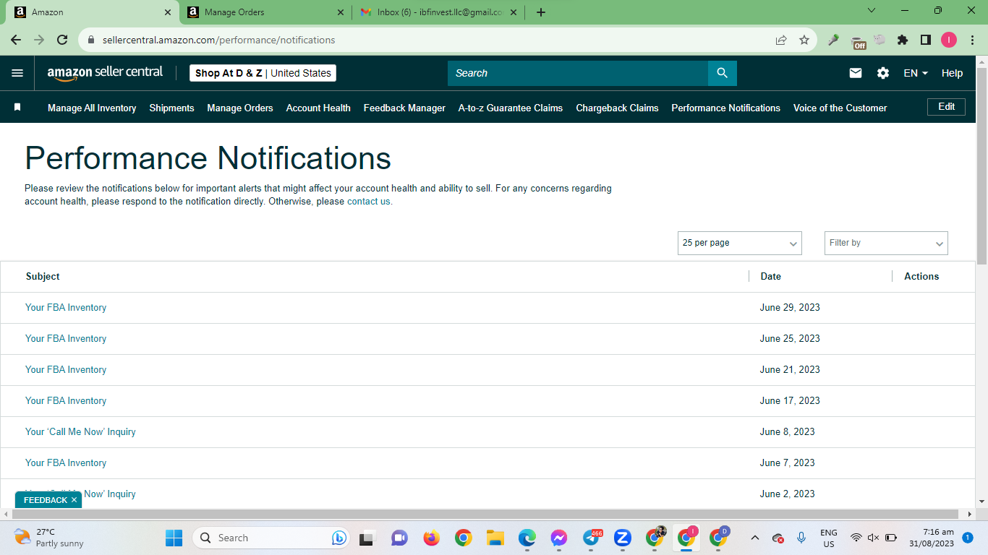Go back with the browser back arrow
988x555 pixels.
coord(16,40)
